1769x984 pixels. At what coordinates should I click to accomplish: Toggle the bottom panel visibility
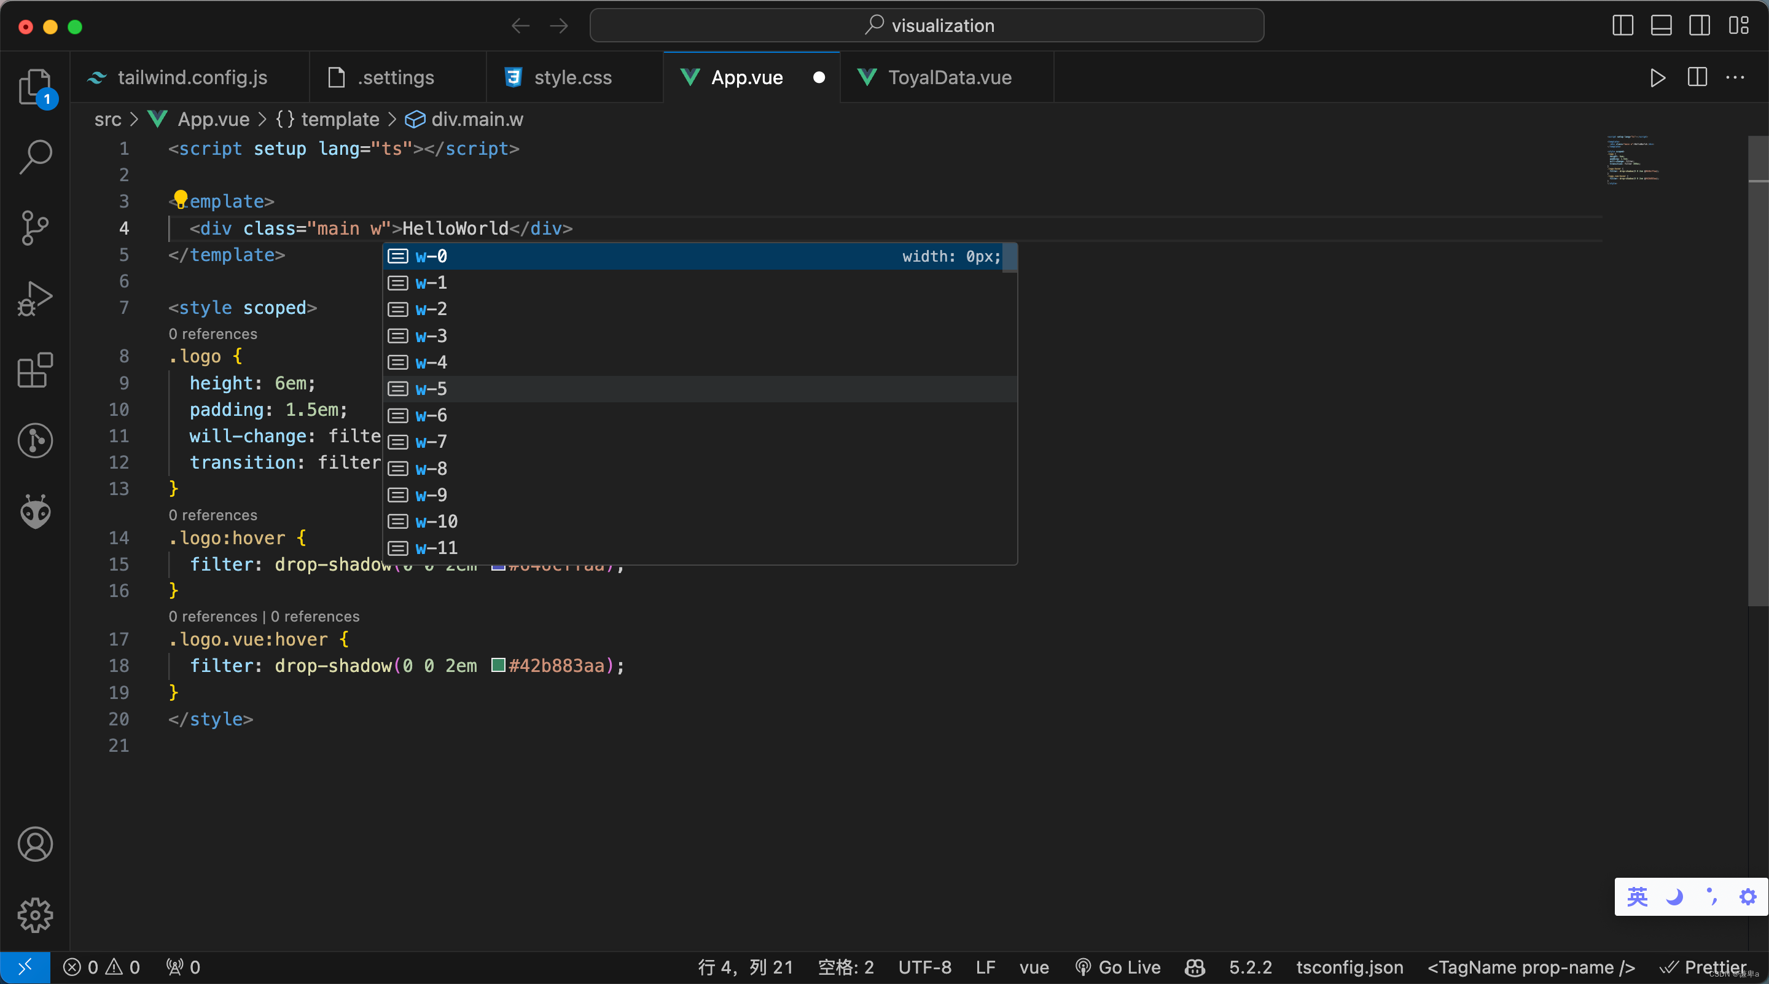point(1661,25)
